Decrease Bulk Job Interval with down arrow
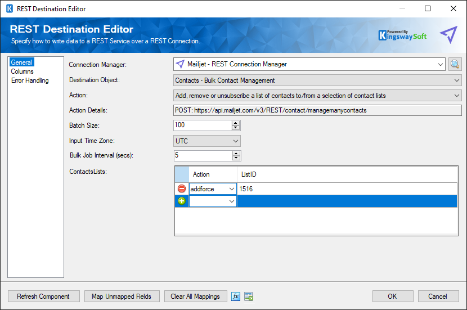Image resolution: width=467 pixels, height=310 pixels. (236, 158)
